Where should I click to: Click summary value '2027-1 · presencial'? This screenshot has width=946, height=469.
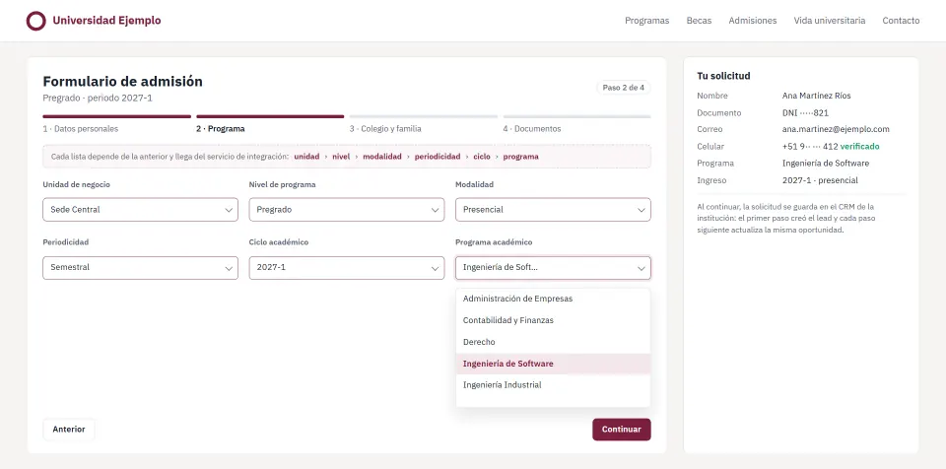coord(820,180)
